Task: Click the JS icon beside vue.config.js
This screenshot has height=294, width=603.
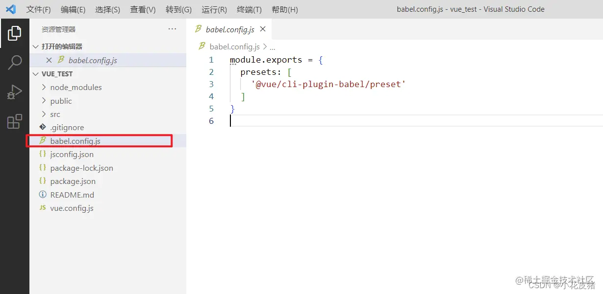Action: pyautogui.click(x=43, y=208)
